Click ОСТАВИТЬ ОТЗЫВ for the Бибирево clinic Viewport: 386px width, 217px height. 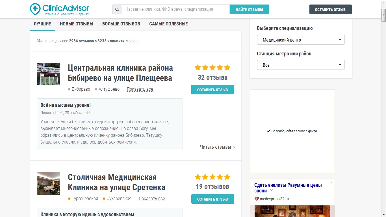click(x=212, y=90)
